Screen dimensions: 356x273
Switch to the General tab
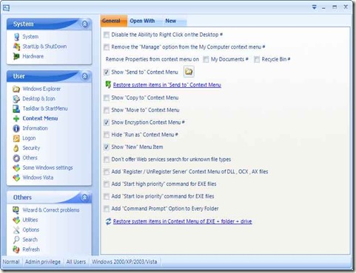click(114, 21)
